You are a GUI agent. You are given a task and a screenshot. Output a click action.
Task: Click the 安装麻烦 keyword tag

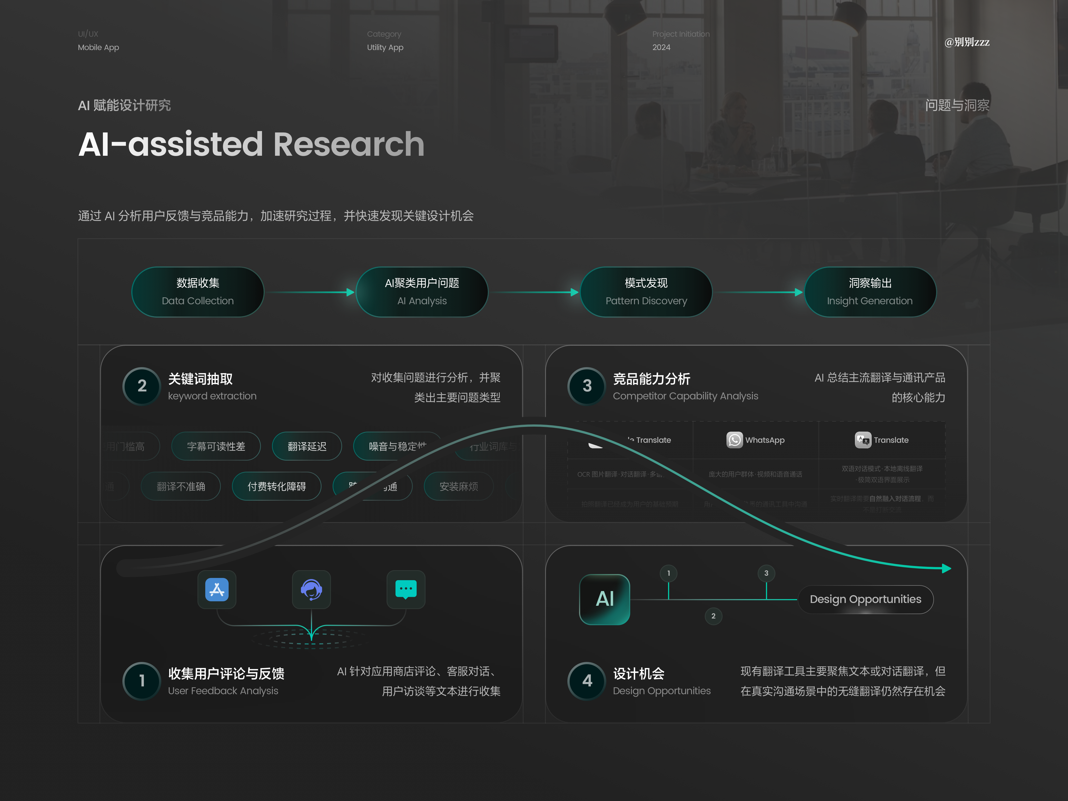459,487
